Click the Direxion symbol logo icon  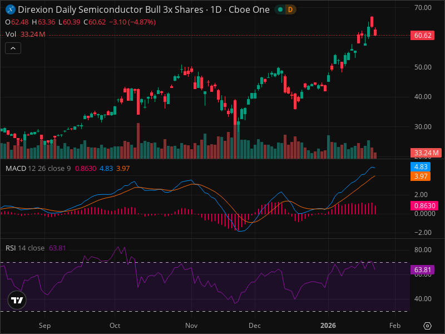(x=11, y=9)
